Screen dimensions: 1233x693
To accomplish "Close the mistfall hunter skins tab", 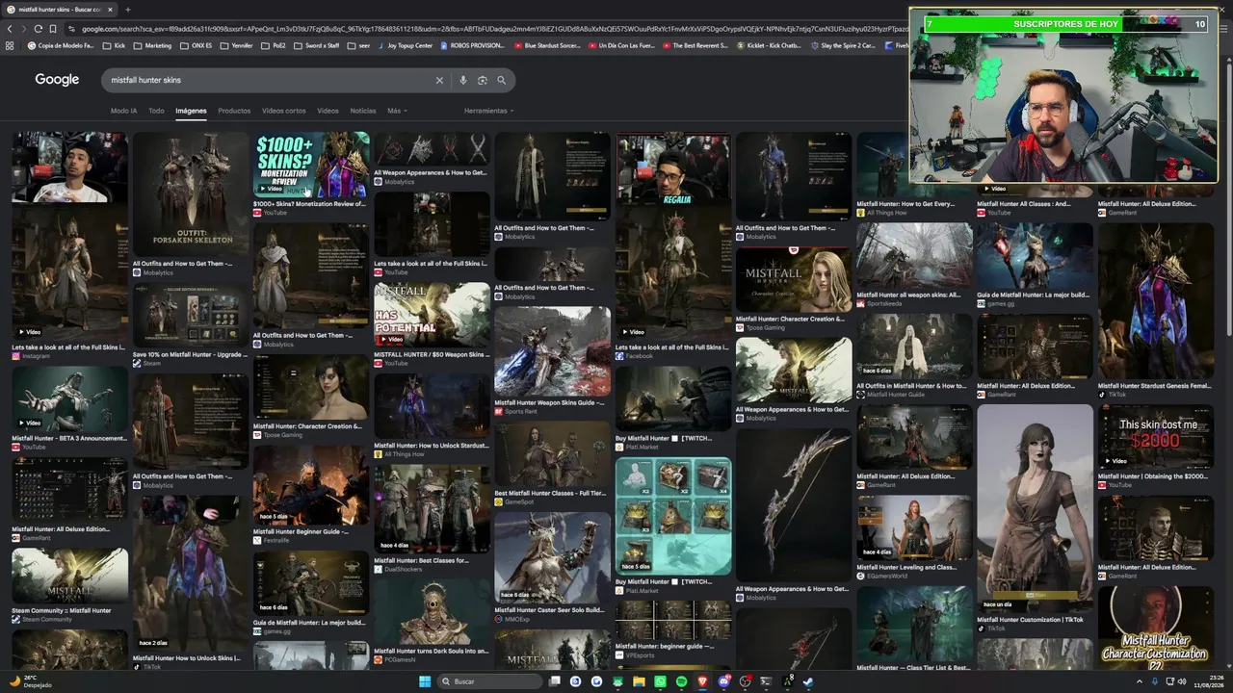I will coord(110,10).
